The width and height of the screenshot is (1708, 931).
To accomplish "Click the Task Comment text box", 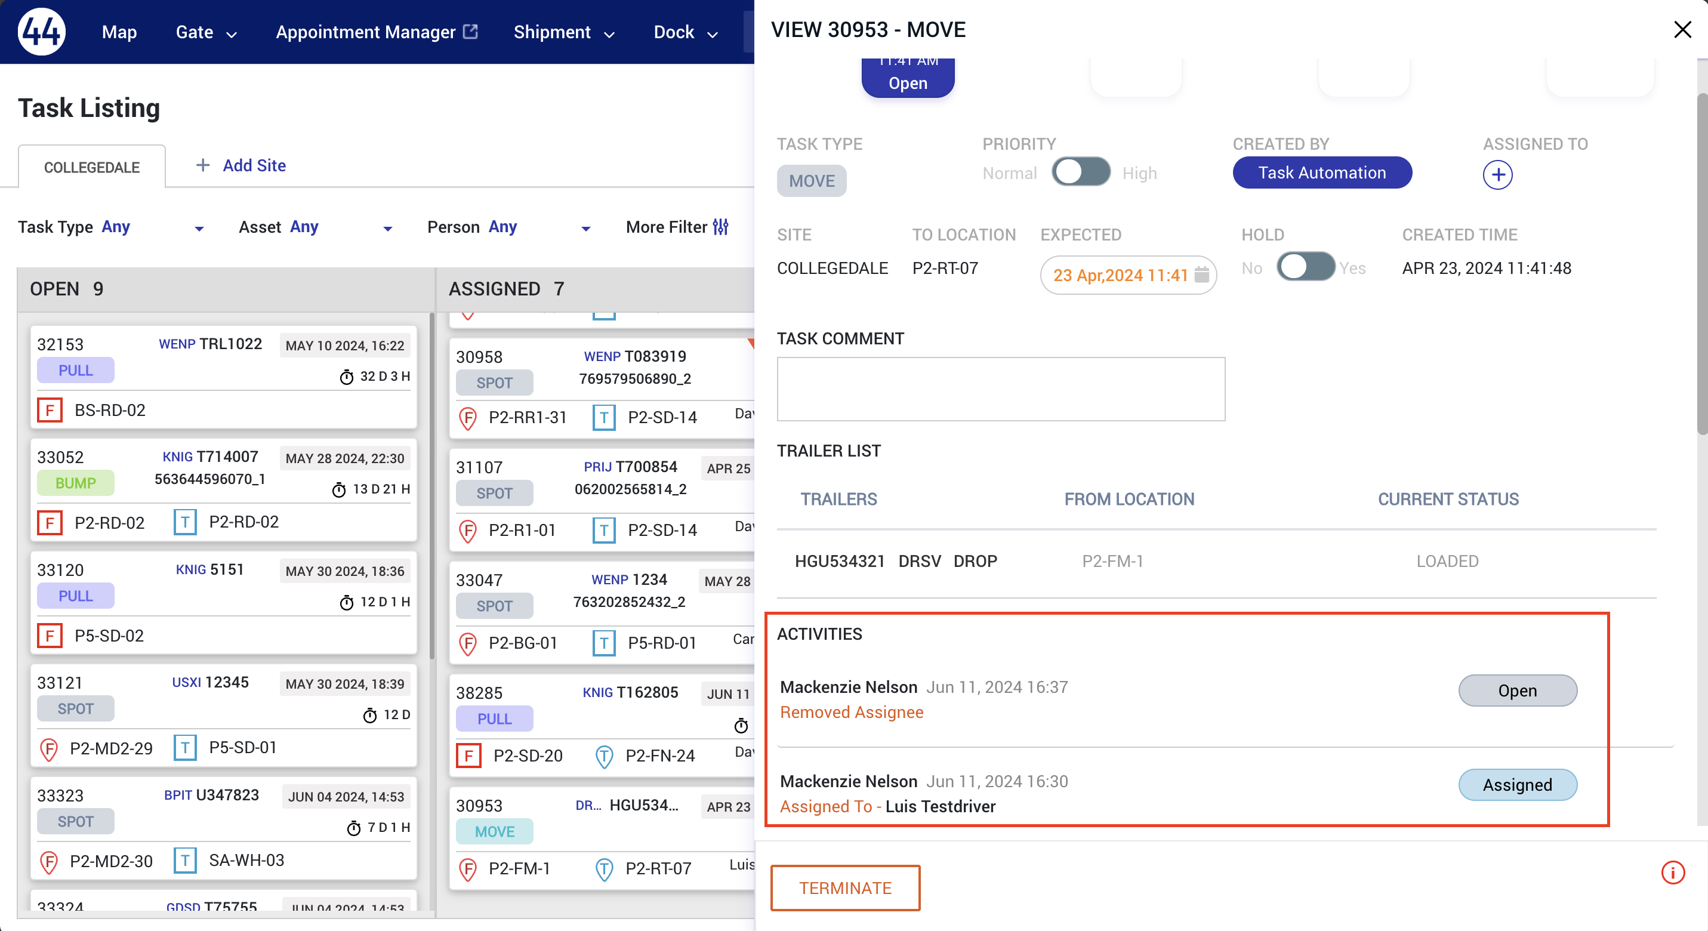I will 1000,389.
